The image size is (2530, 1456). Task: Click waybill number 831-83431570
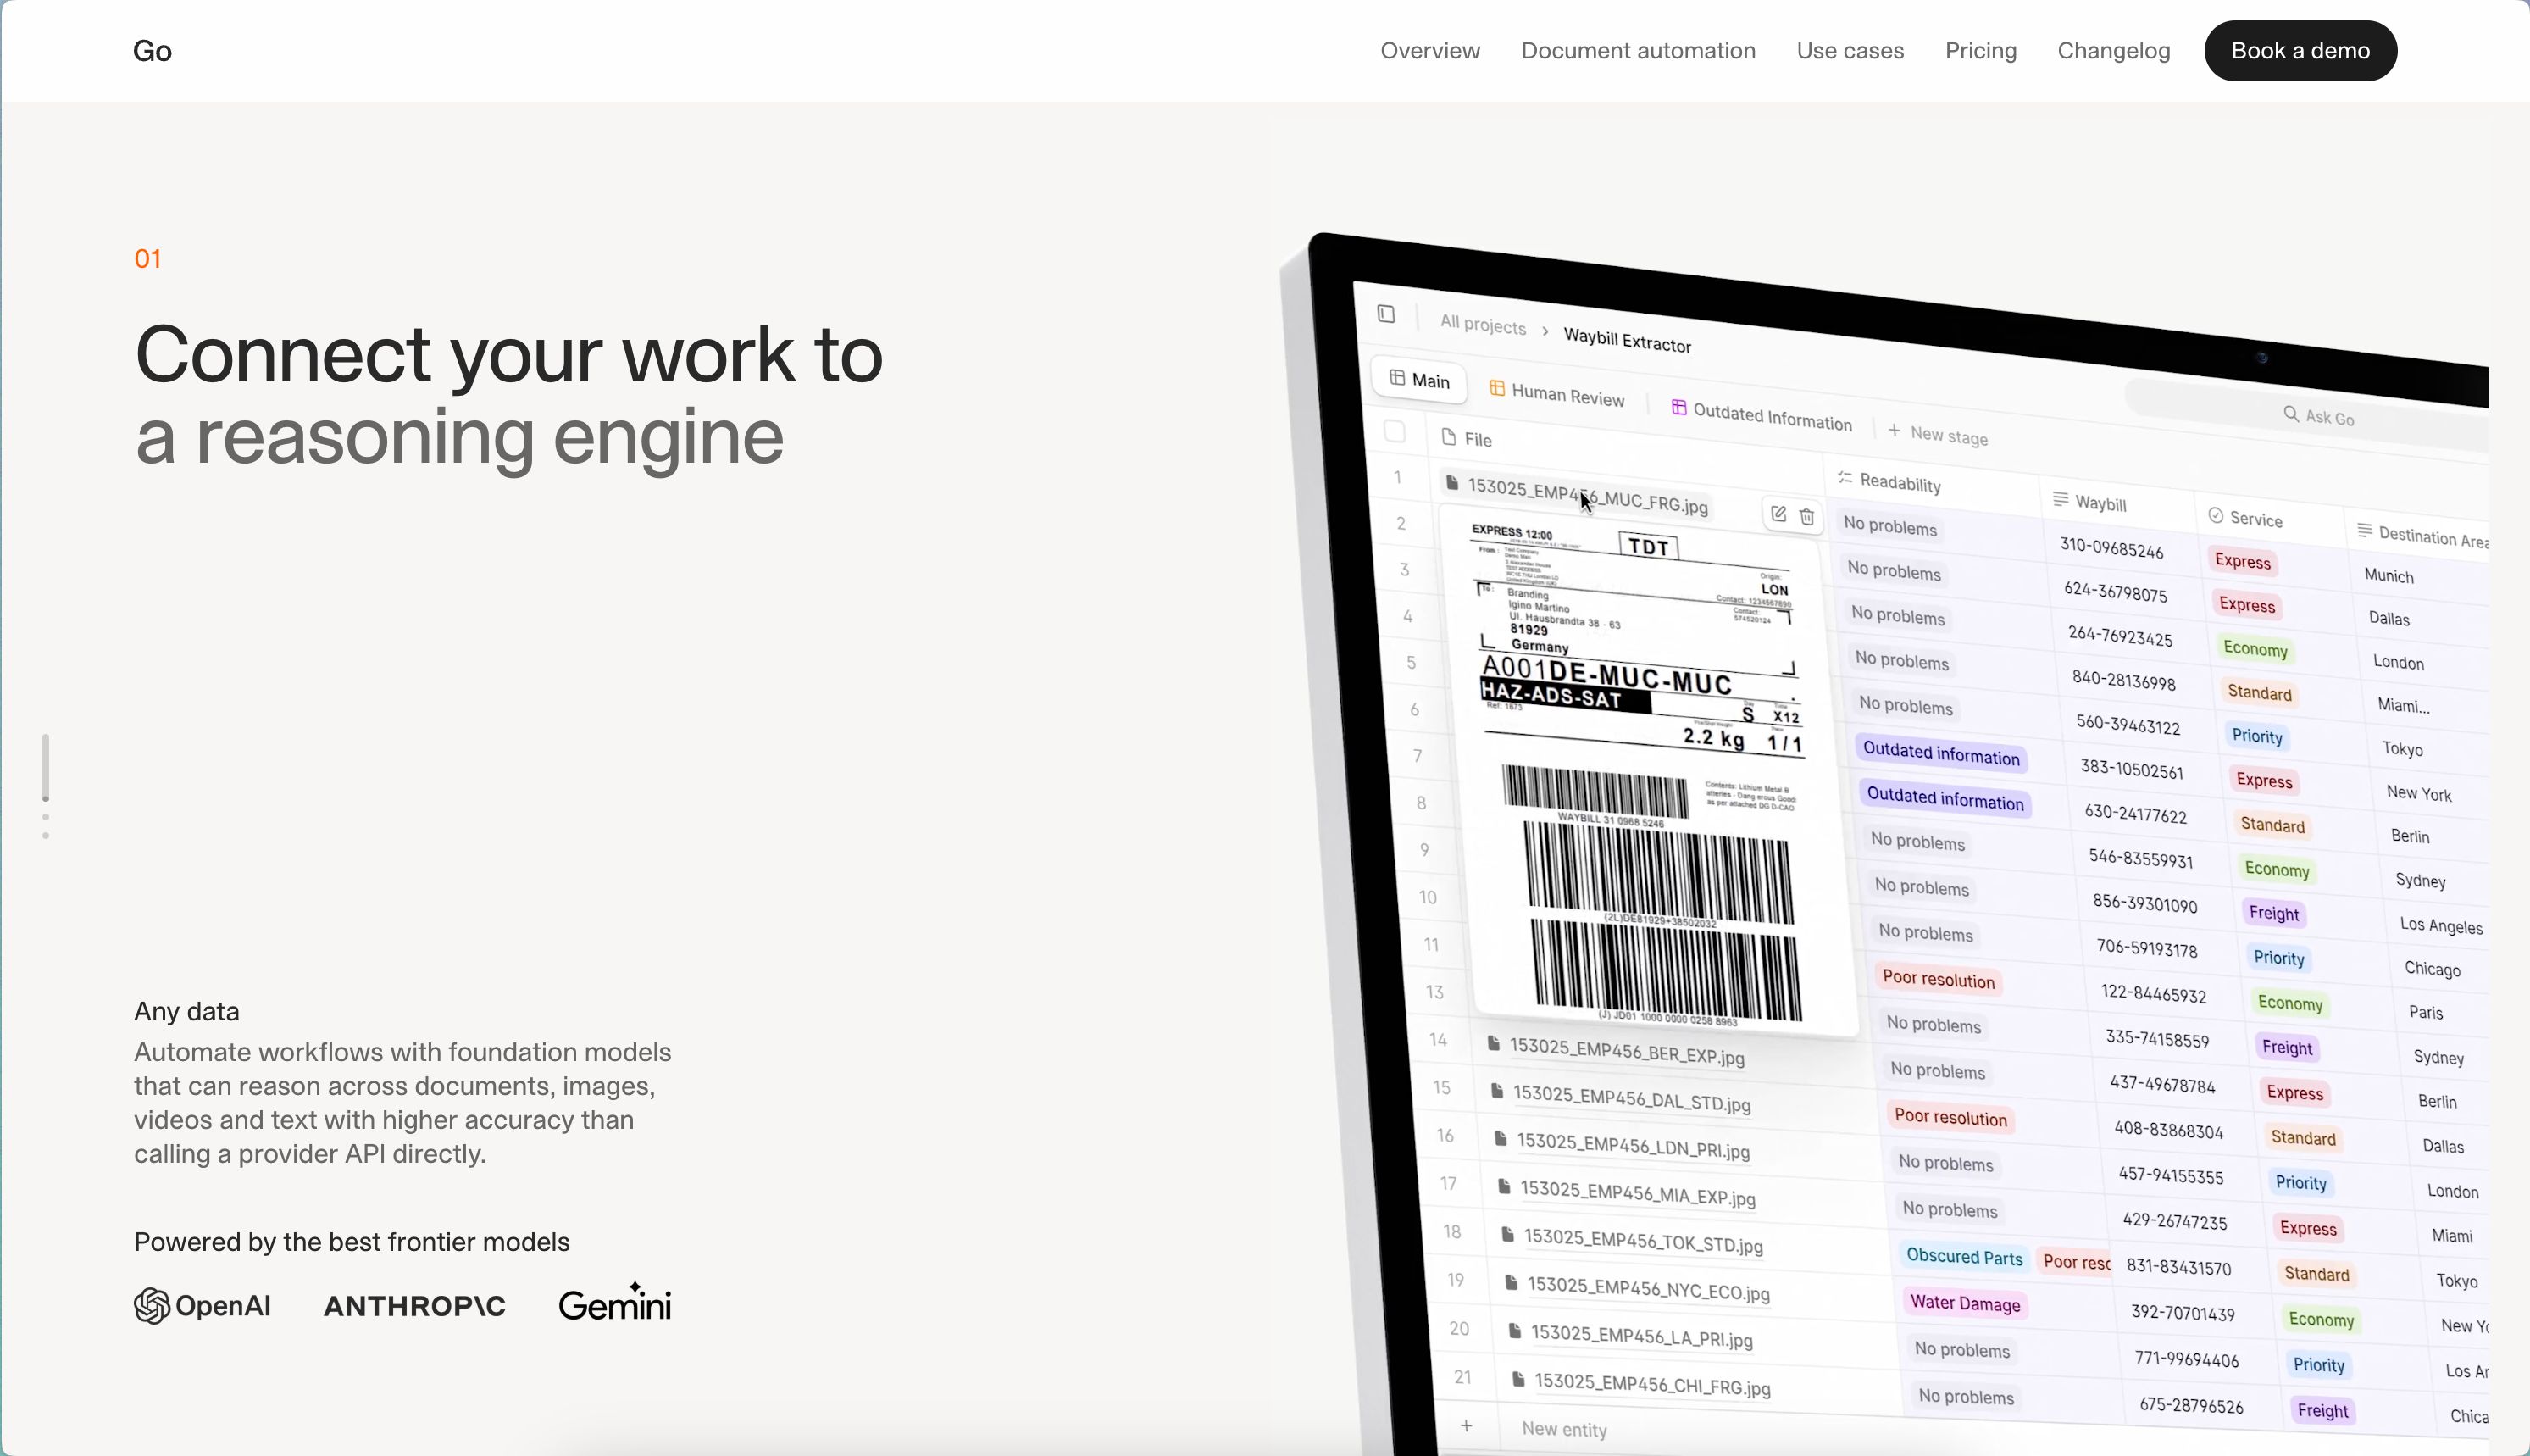[x=2178, y=1267]
